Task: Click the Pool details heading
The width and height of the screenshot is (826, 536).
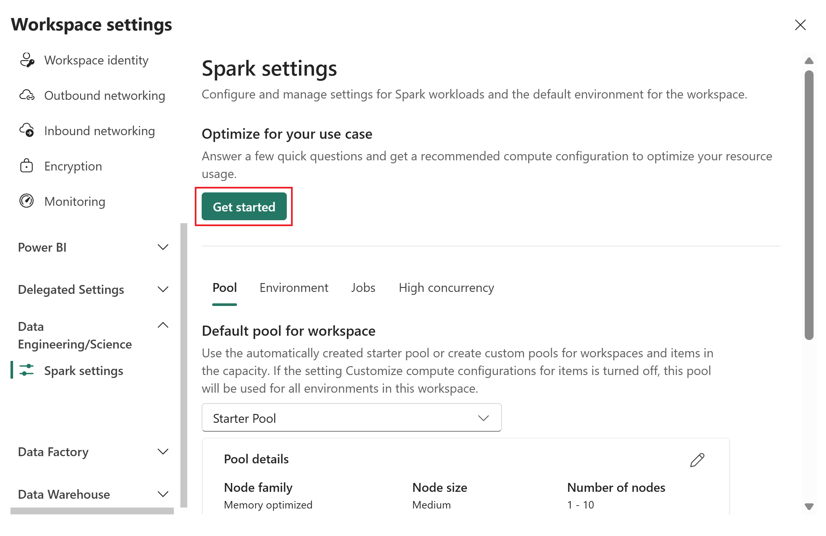Action: click(256, 459)
